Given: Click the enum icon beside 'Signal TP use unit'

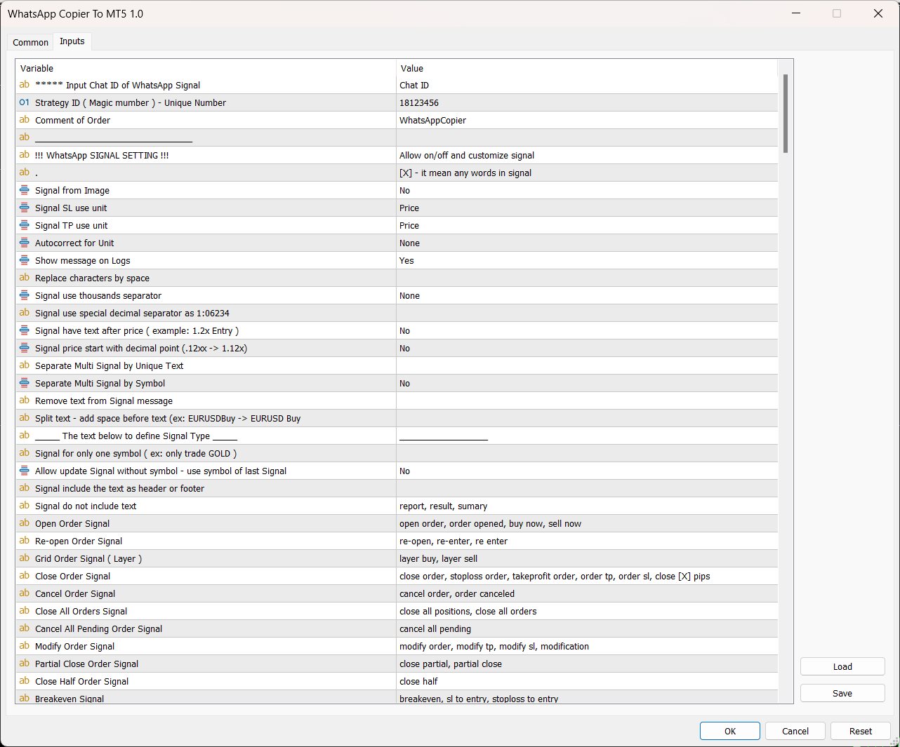Looking at the screenshot, I should pos(25,225).
